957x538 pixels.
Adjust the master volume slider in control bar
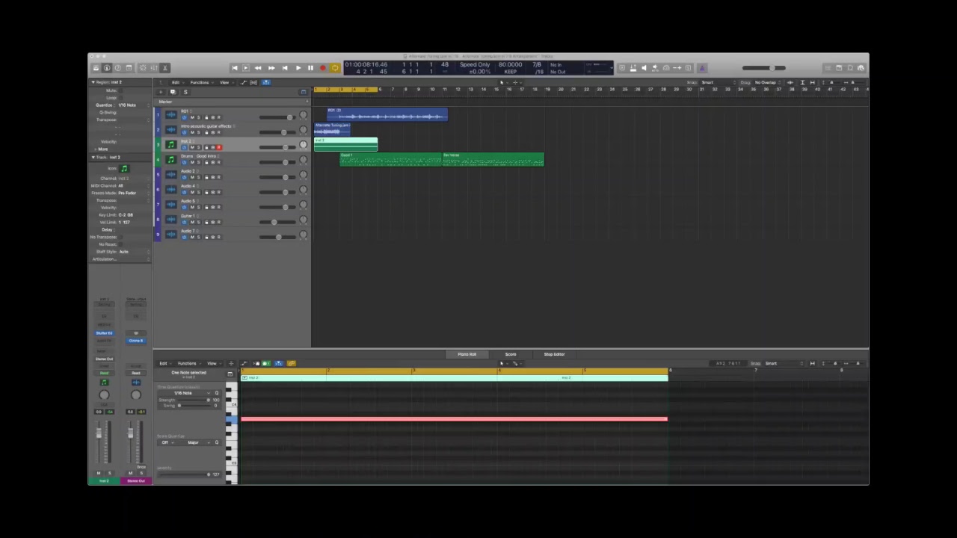pos(764,68)
